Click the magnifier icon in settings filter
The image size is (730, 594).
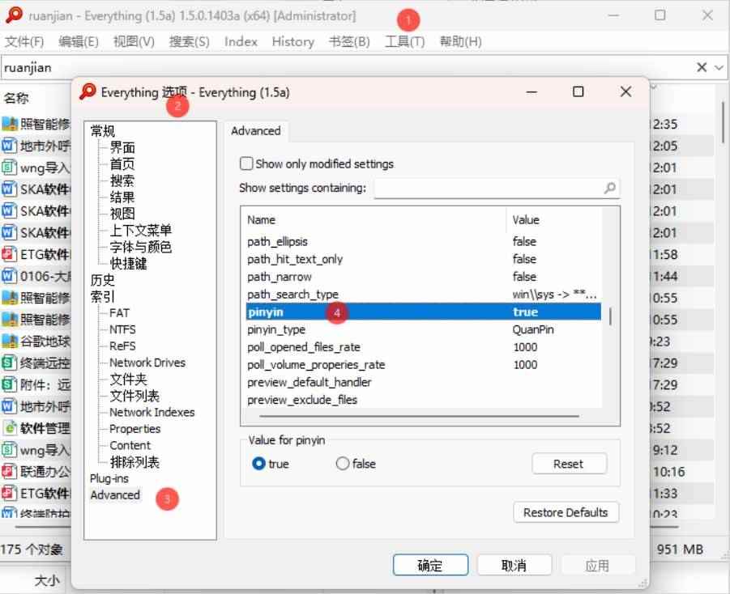pos(609,188)
